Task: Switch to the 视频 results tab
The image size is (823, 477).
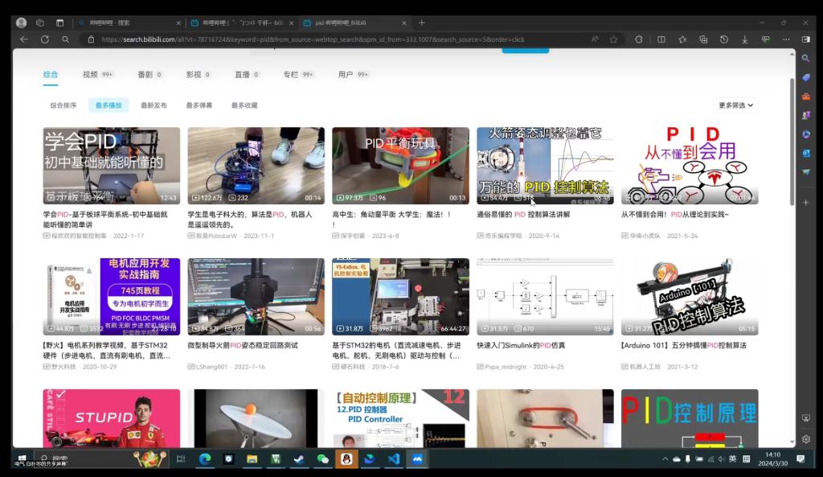Action: click(90, 74)
